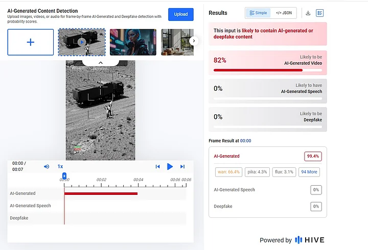This screenshot has width=368, height=250.
Task: Skip to next frame
Action: click(182, 166)
